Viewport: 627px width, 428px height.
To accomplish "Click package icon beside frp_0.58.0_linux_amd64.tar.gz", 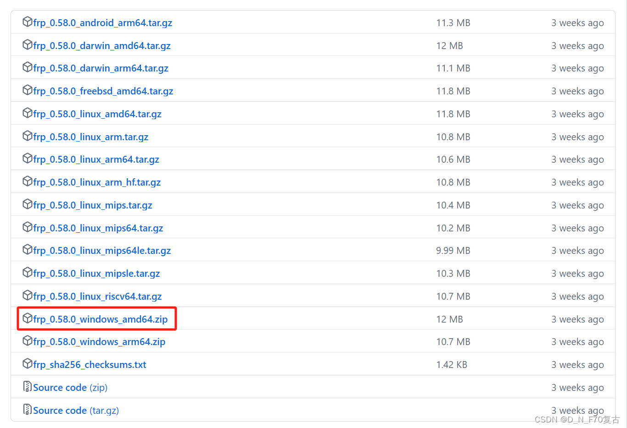I will tap(28, 113).
